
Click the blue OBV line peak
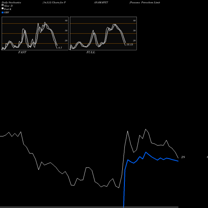pyautogui.click(x=146, y=152)
